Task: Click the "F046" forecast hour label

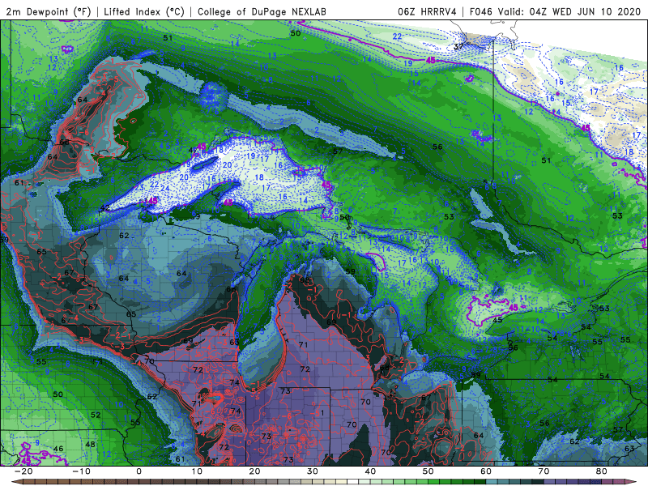Action: click(x=481, y=11)
